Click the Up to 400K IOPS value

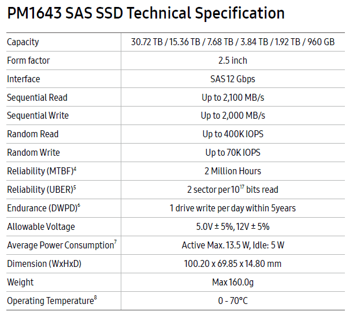pyautogui.click(x=232, y=134)
